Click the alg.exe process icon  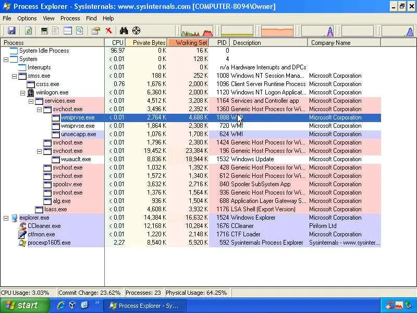pyautogui.click(x=47, y=201)
